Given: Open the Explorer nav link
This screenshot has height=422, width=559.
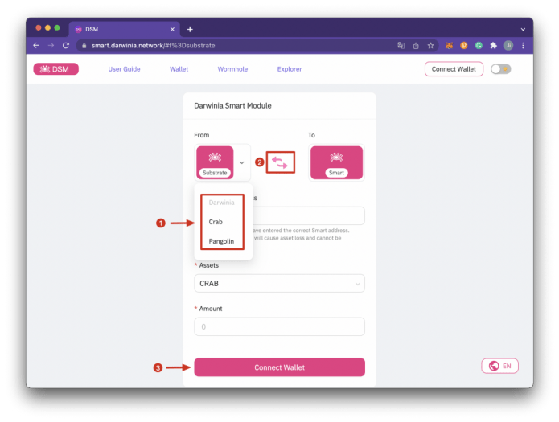Looking at the screenshot, I should point(290,69).
